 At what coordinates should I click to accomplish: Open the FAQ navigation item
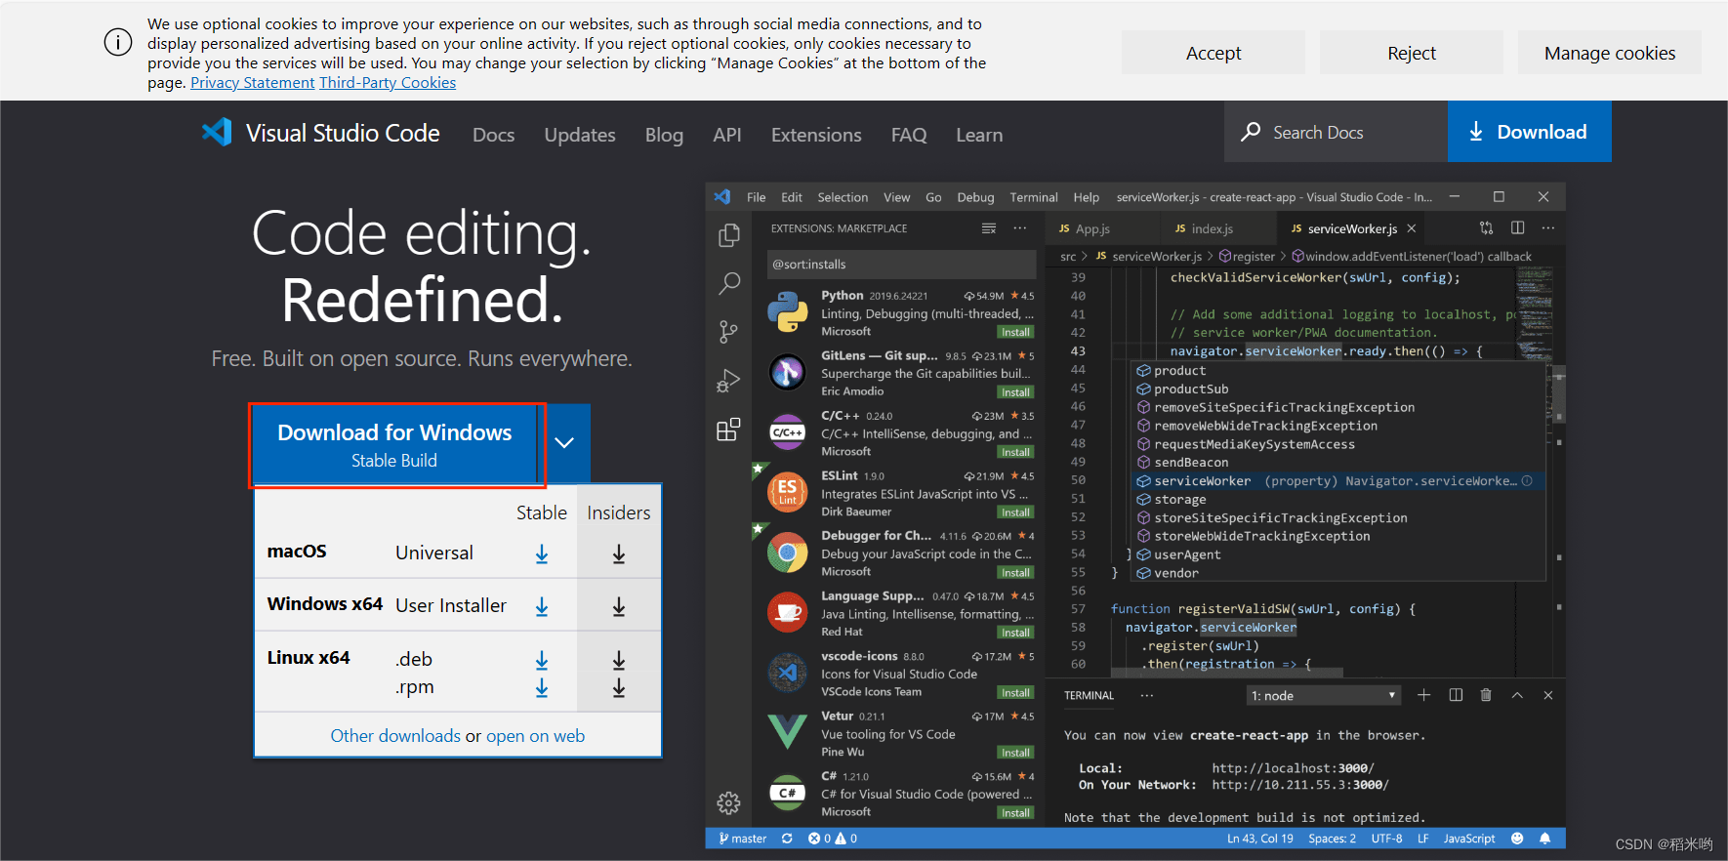909,135
